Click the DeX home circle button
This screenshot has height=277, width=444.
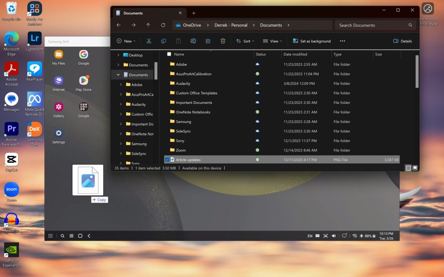coord(80,236)
